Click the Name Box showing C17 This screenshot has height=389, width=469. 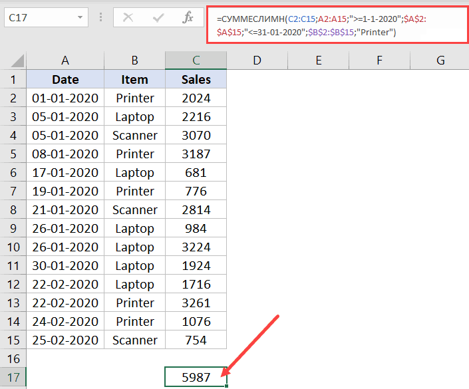[46, 18]
